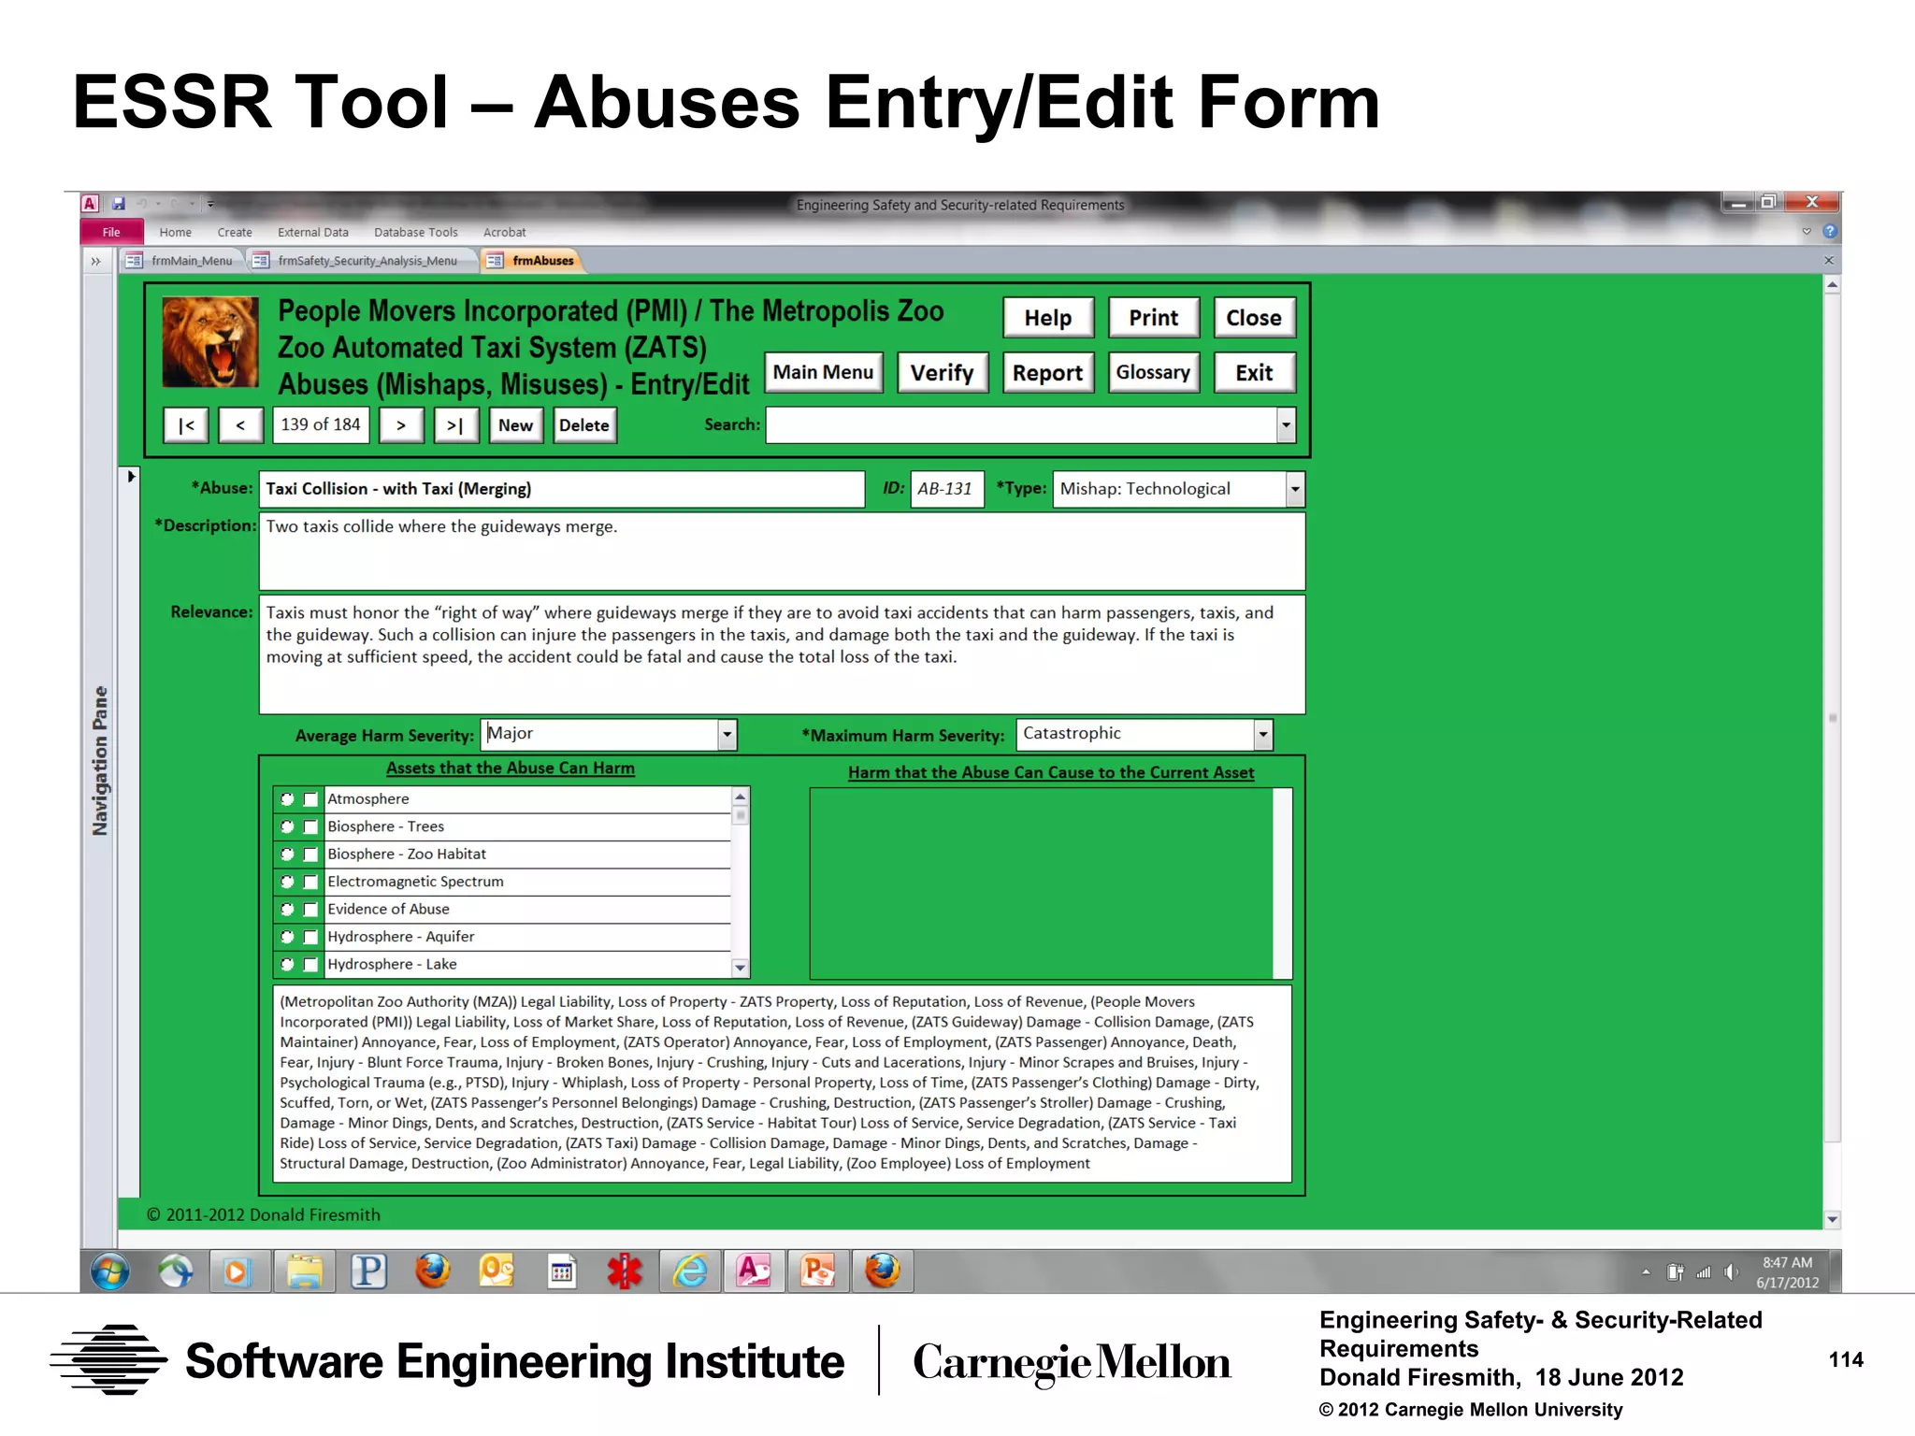1915x1436 pixels.
Task: Click the blue Access Help question mark icon
Action: [1830, 231]
